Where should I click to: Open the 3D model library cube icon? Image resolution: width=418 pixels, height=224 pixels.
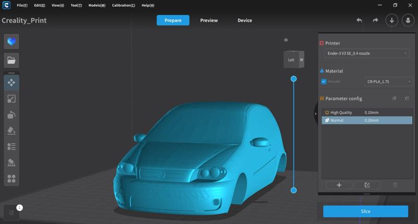pos(11,41)
